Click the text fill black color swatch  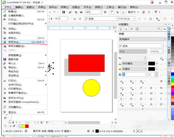(x=152, y=63)
